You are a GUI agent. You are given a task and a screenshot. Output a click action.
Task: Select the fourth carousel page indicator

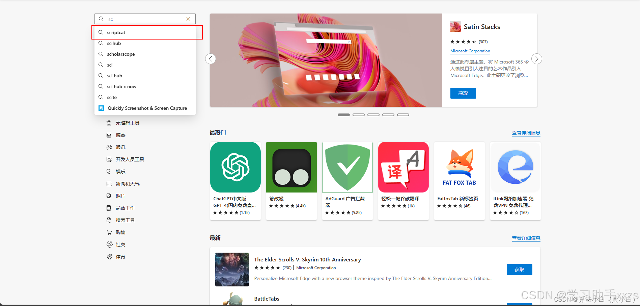click(388, 115)
